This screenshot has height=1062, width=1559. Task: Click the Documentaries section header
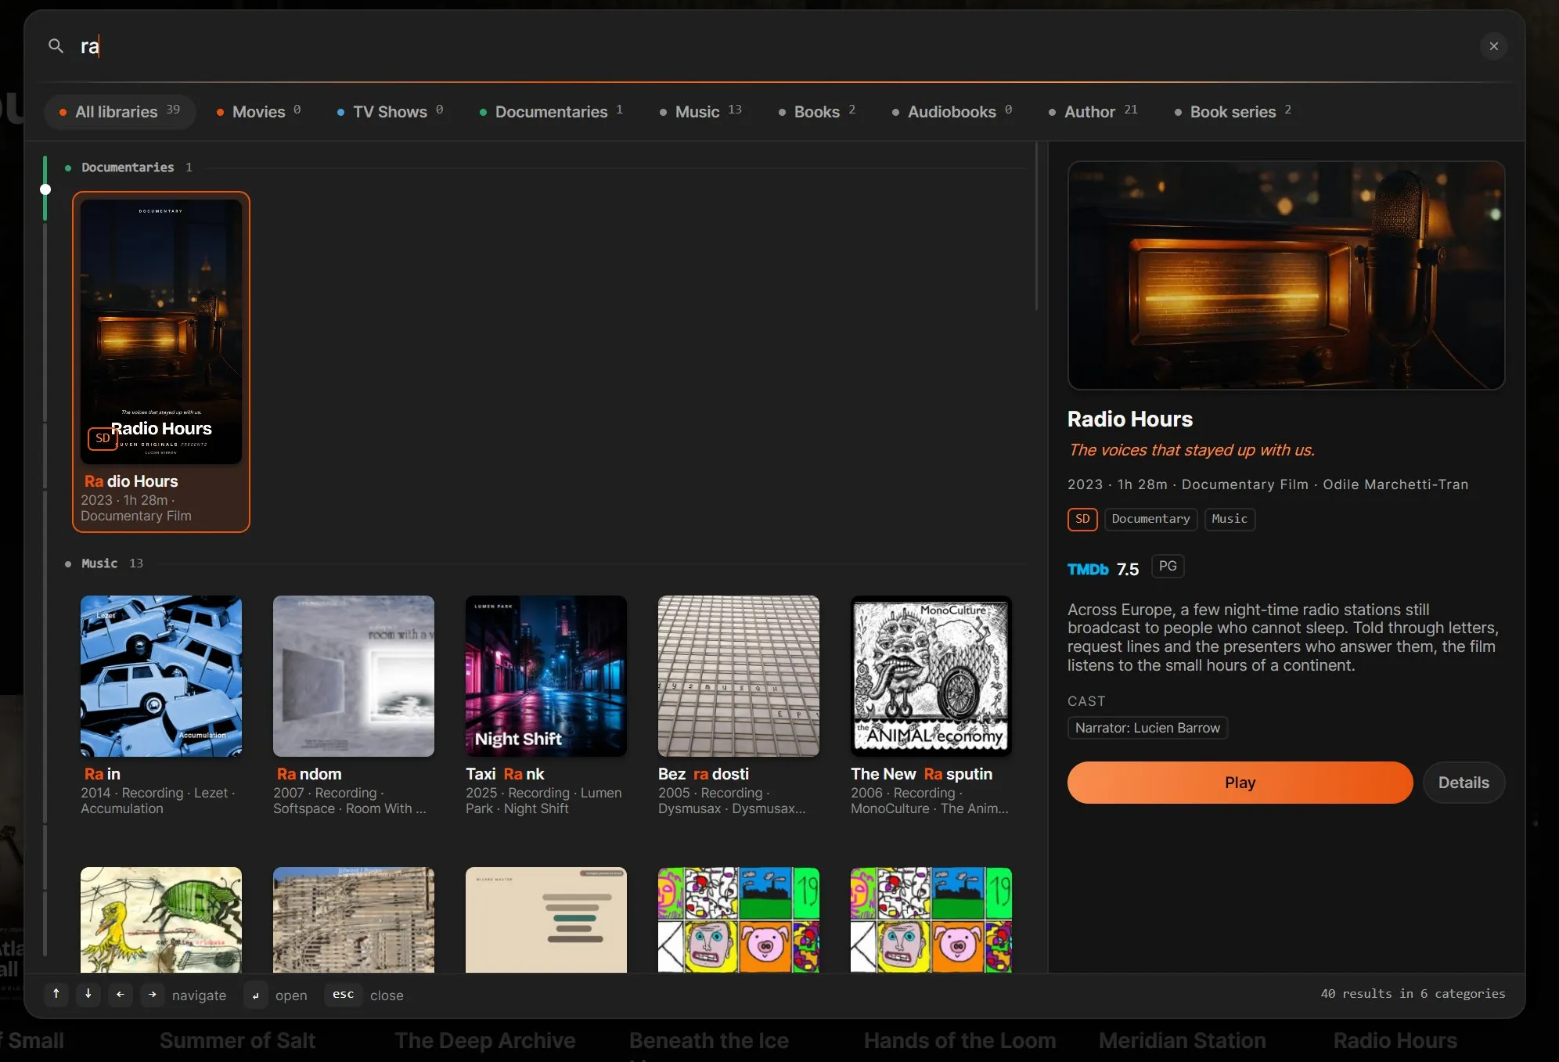pos(128,167)
